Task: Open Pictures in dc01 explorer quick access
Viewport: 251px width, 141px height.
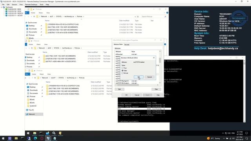Action: [31, 35]
